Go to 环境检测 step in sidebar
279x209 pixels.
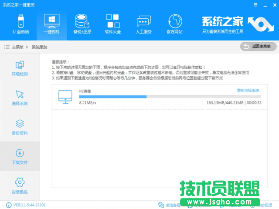click(x=20, y=68)
